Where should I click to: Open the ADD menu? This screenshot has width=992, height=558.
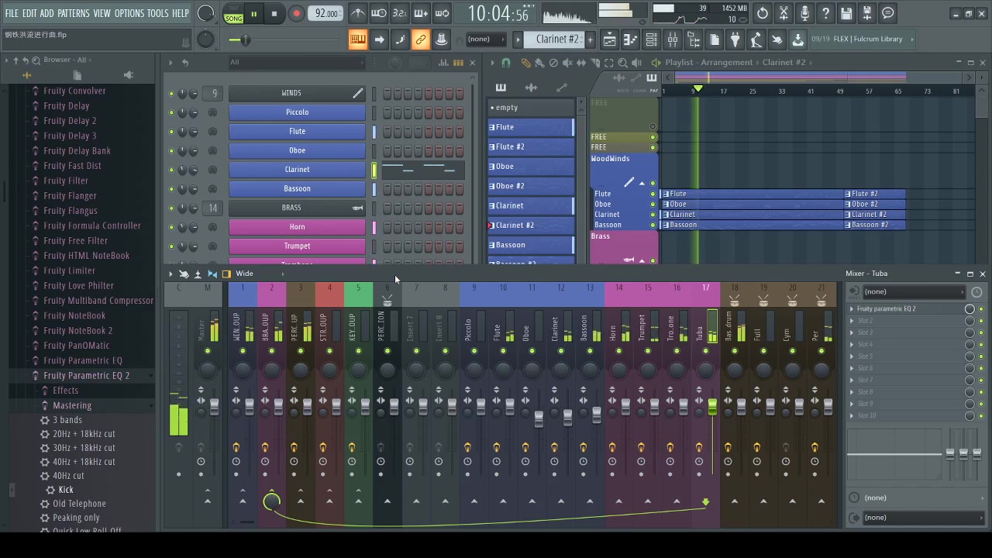tap(47, 13)
